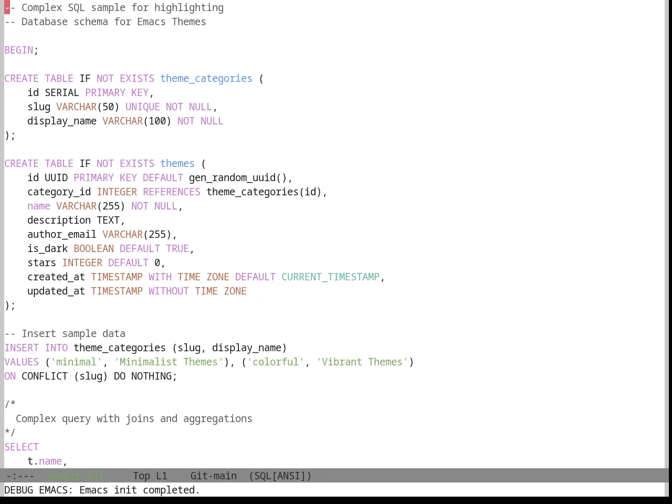Click the /* block comment opener

coord(10,404)
